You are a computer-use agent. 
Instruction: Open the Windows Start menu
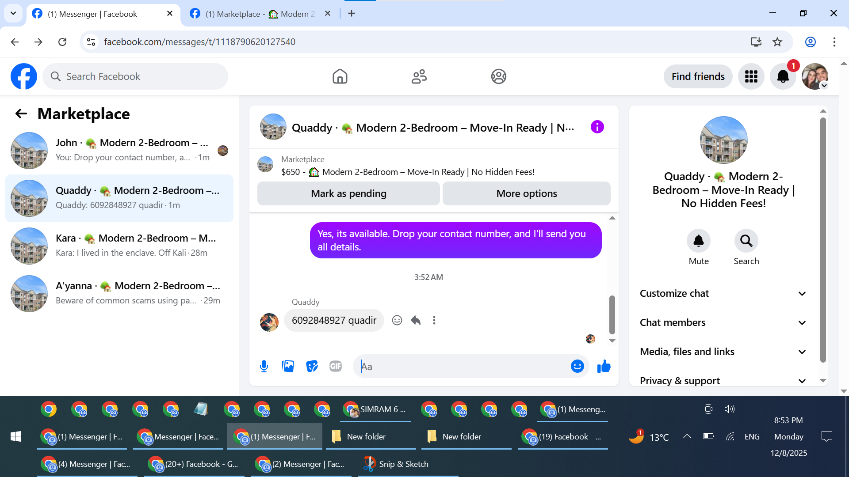point(15,436)
